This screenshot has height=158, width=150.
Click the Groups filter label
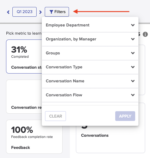[x=53, y=53]
